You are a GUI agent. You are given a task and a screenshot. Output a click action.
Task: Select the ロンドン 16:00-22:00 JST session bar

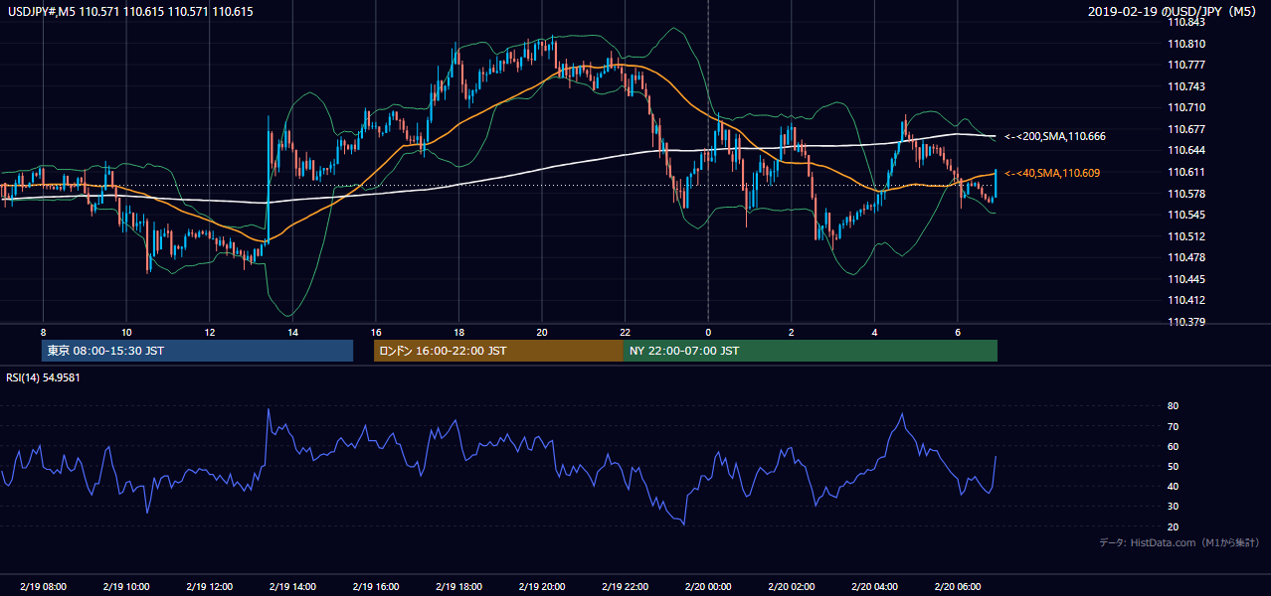[x=498, y=351]
